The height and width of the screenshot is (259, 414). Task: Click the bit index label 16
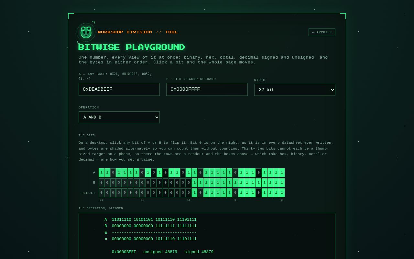189,200
